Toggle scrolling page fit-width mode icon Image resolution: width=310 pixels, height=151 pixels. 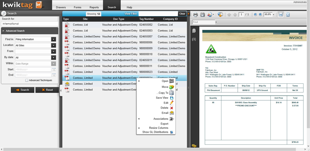point(280,14)
